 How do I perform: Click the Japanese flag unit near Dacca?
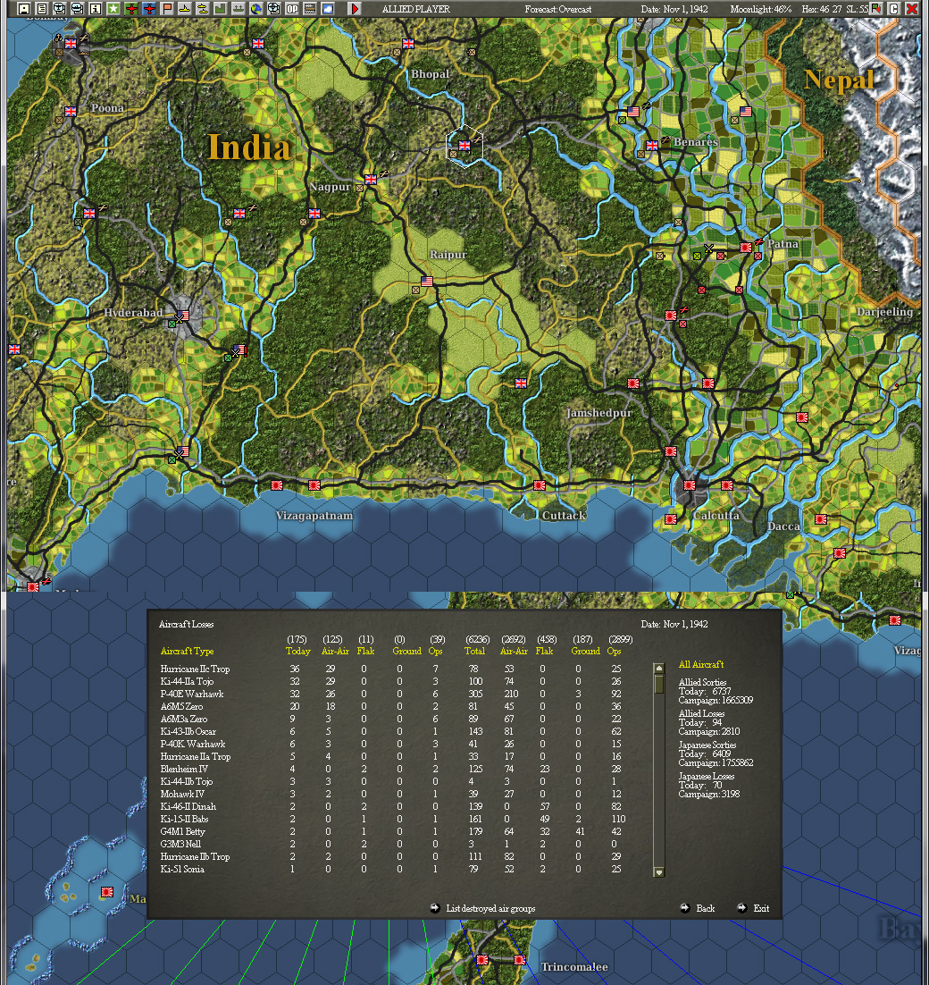pos(820,519)
